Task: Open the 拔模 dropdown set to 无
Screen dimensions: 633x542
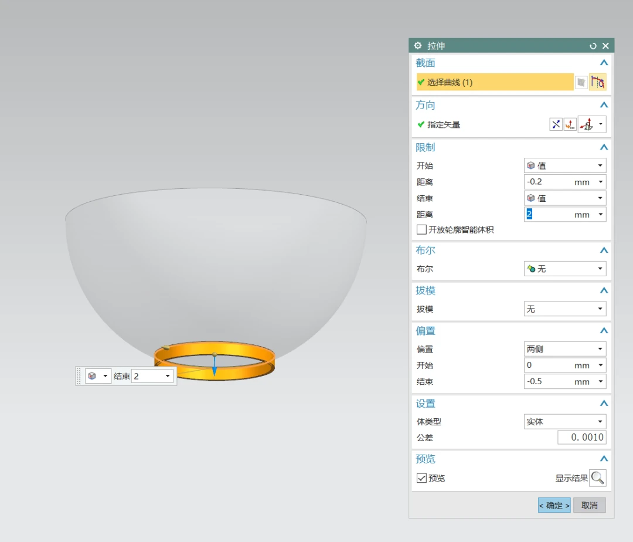Action: [565, 309]
